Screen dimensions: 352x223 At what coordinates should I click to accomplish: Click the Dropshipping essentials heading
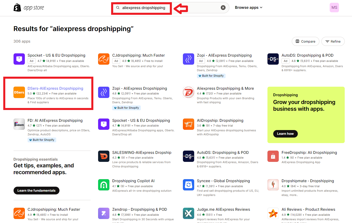(36, 159)
